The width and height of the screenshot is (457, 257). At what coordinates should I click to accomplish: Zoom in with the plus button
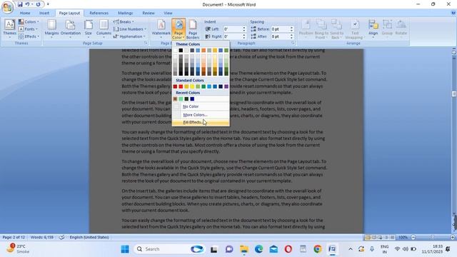pyautogui.click(x=453, y=237)
